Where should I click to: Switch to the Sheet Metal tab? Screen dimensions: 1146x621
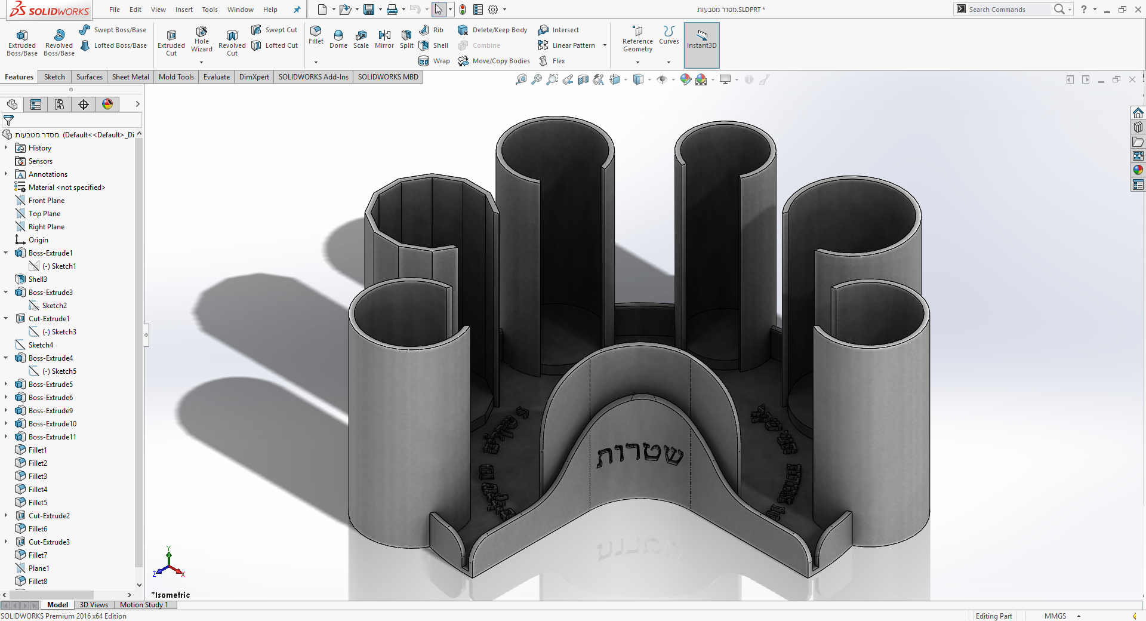(x=131, y=77)
